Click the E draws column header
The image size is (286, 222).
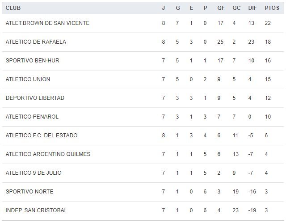[x=191, y=8]
